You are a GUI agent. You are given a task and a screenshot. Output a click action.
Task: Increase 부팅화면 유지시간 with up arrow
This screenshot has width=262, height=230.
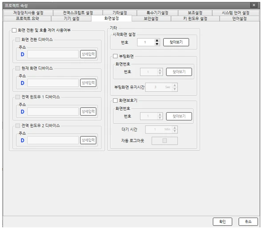tap(175, 85)
